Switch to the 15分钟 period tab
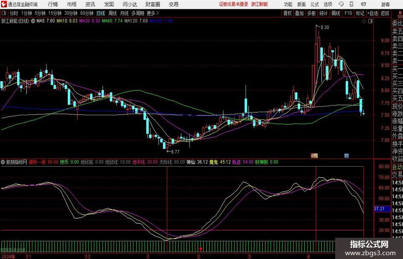The width and height of the screenshot is (403, 259). point(55,13)
